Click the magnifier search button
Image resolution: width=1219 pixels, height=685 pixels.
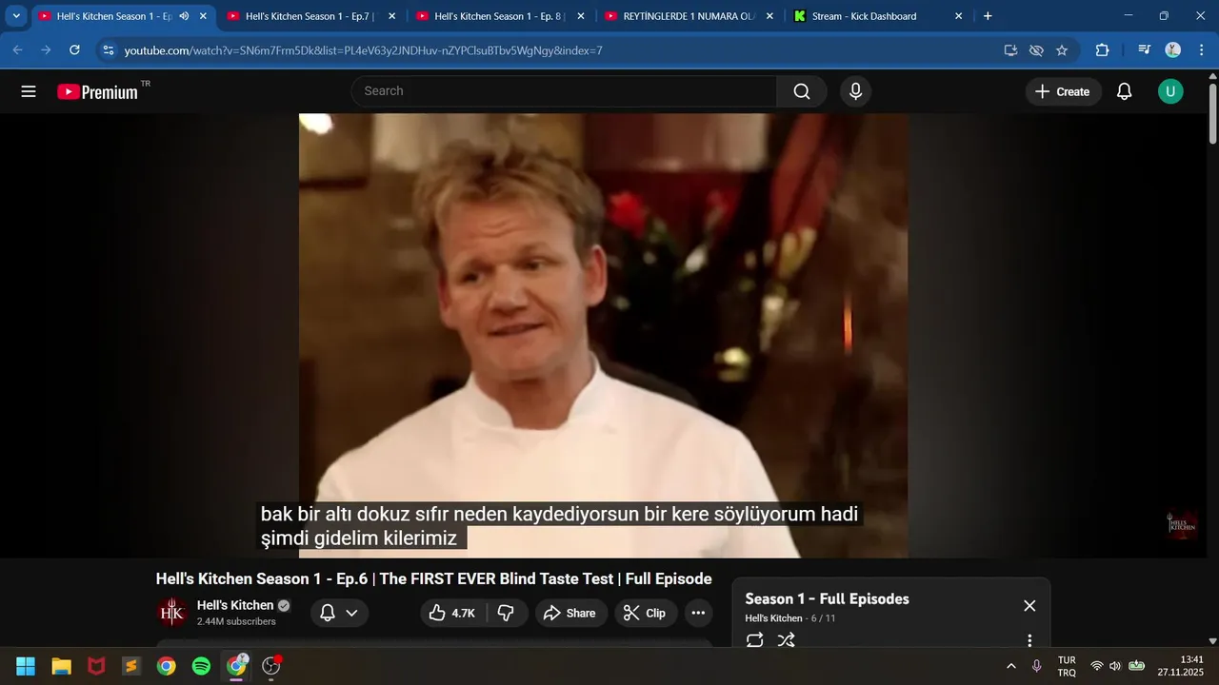802,91
